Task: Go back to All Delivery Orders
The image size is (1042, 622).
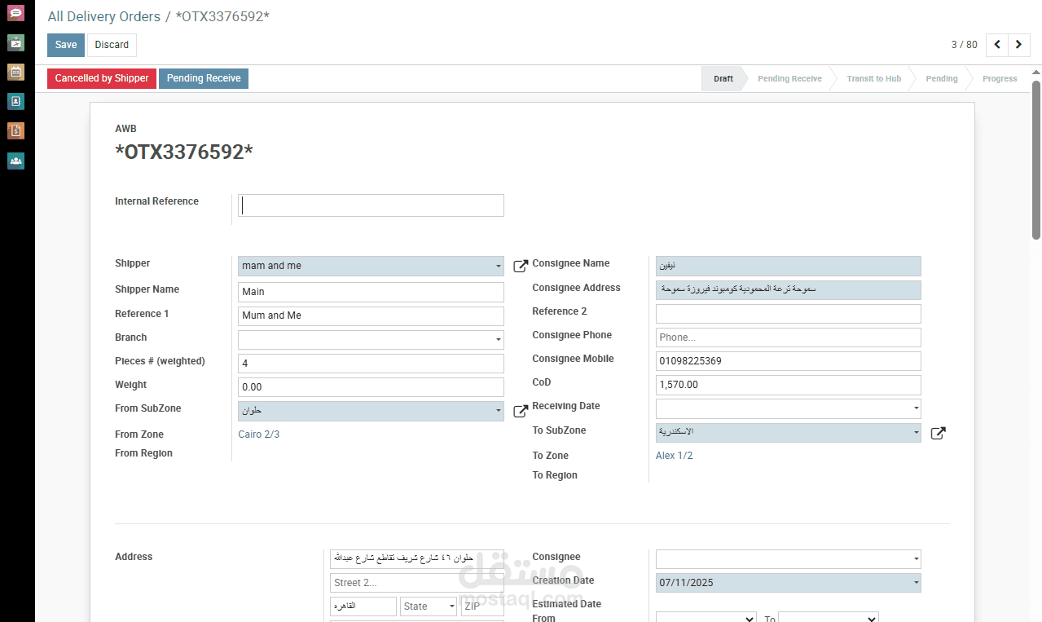Action: [104, 16]
